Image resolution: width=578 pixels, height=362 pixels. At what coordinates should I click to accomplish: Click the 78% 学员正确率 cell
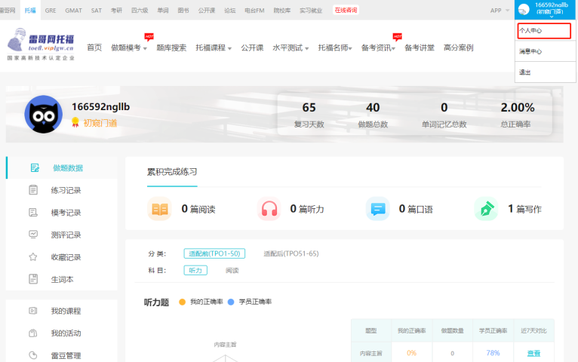(x=493, y=353)
